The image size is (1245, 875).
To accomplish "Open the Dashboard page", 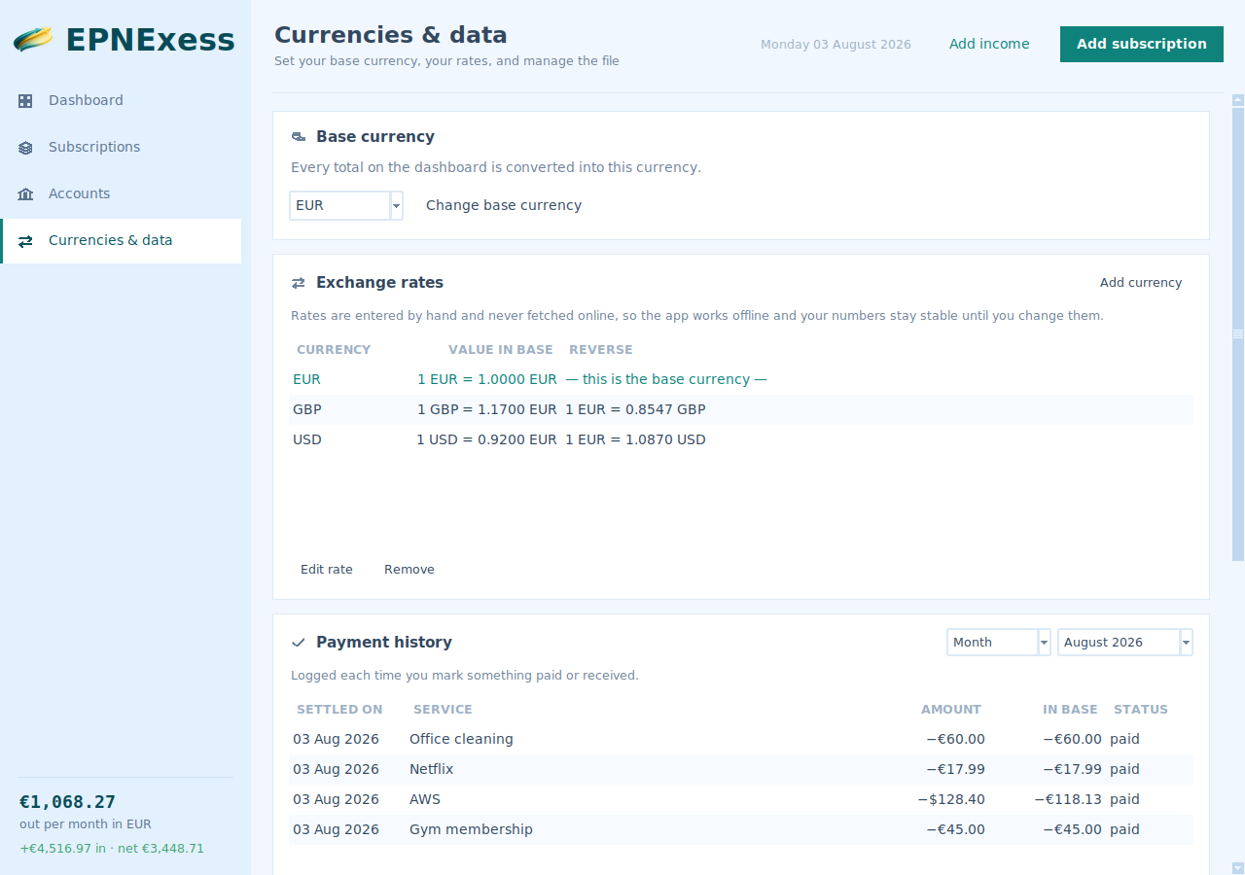I will (x=121, y=100).
